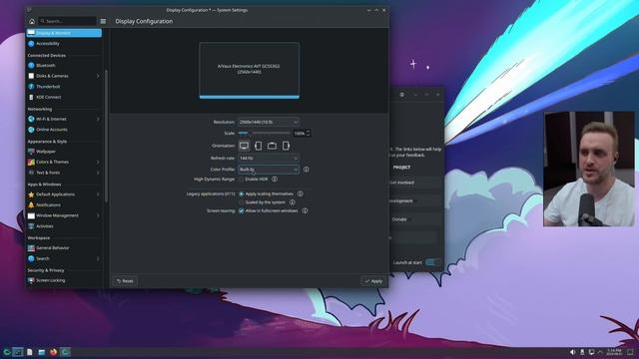Select upside-down orientation
Viewport: 639px width, 359px height.
click(x=272, y=146)
